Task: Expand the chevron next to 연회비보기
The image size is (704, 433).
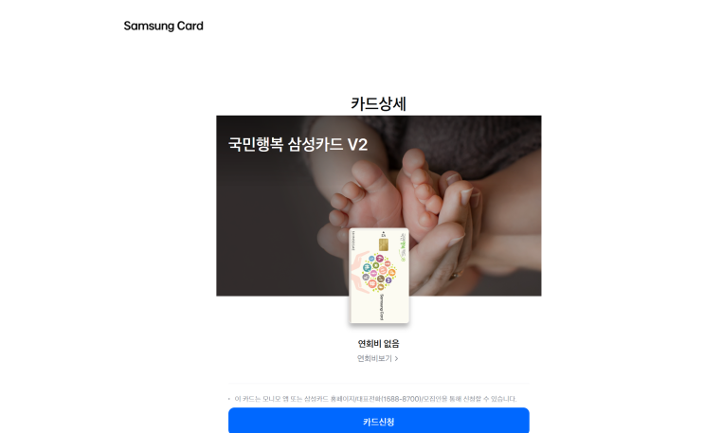Action: pos(396,358)
